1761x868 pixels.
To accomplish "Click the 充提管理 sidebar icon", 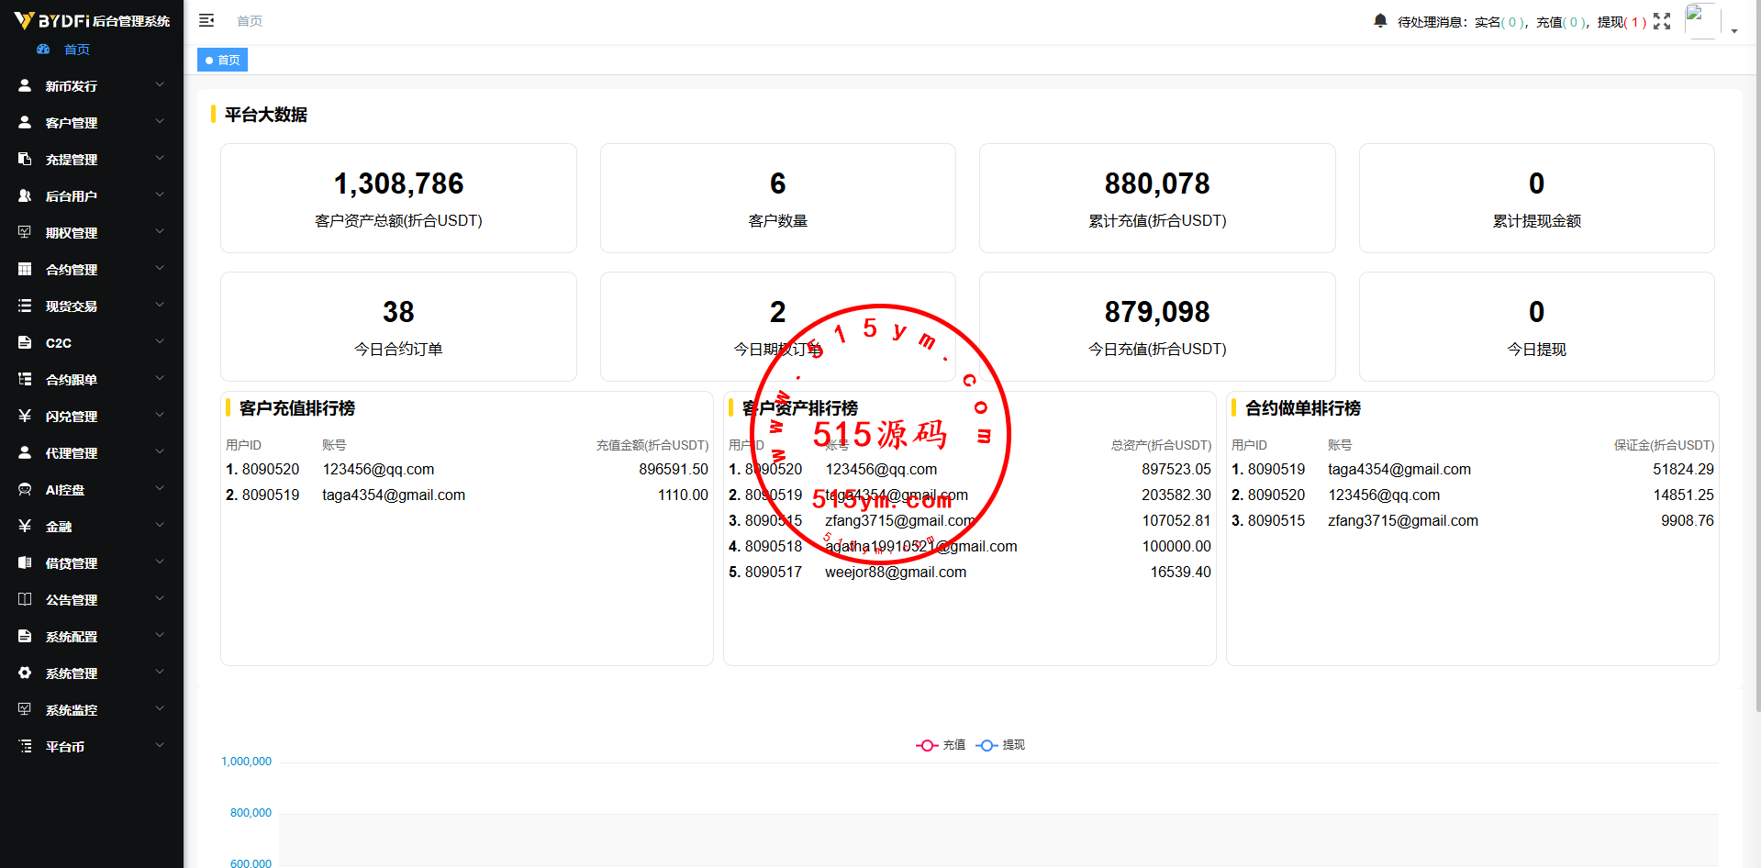I will pyautogui.click(x=25, y=159).
